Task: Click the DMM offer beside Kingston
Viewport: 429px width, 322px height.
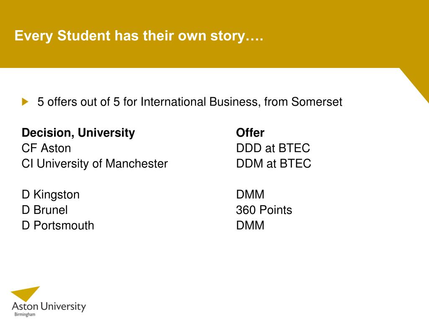Action: tap(250, 195)
